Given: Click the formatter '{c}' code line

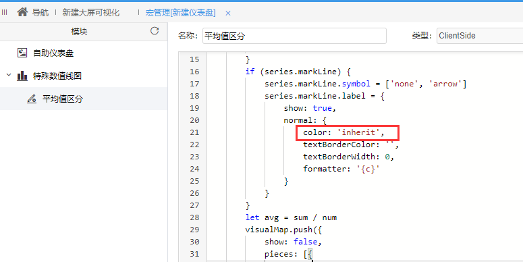Looking at the screenshot, I should coord(341,169).
